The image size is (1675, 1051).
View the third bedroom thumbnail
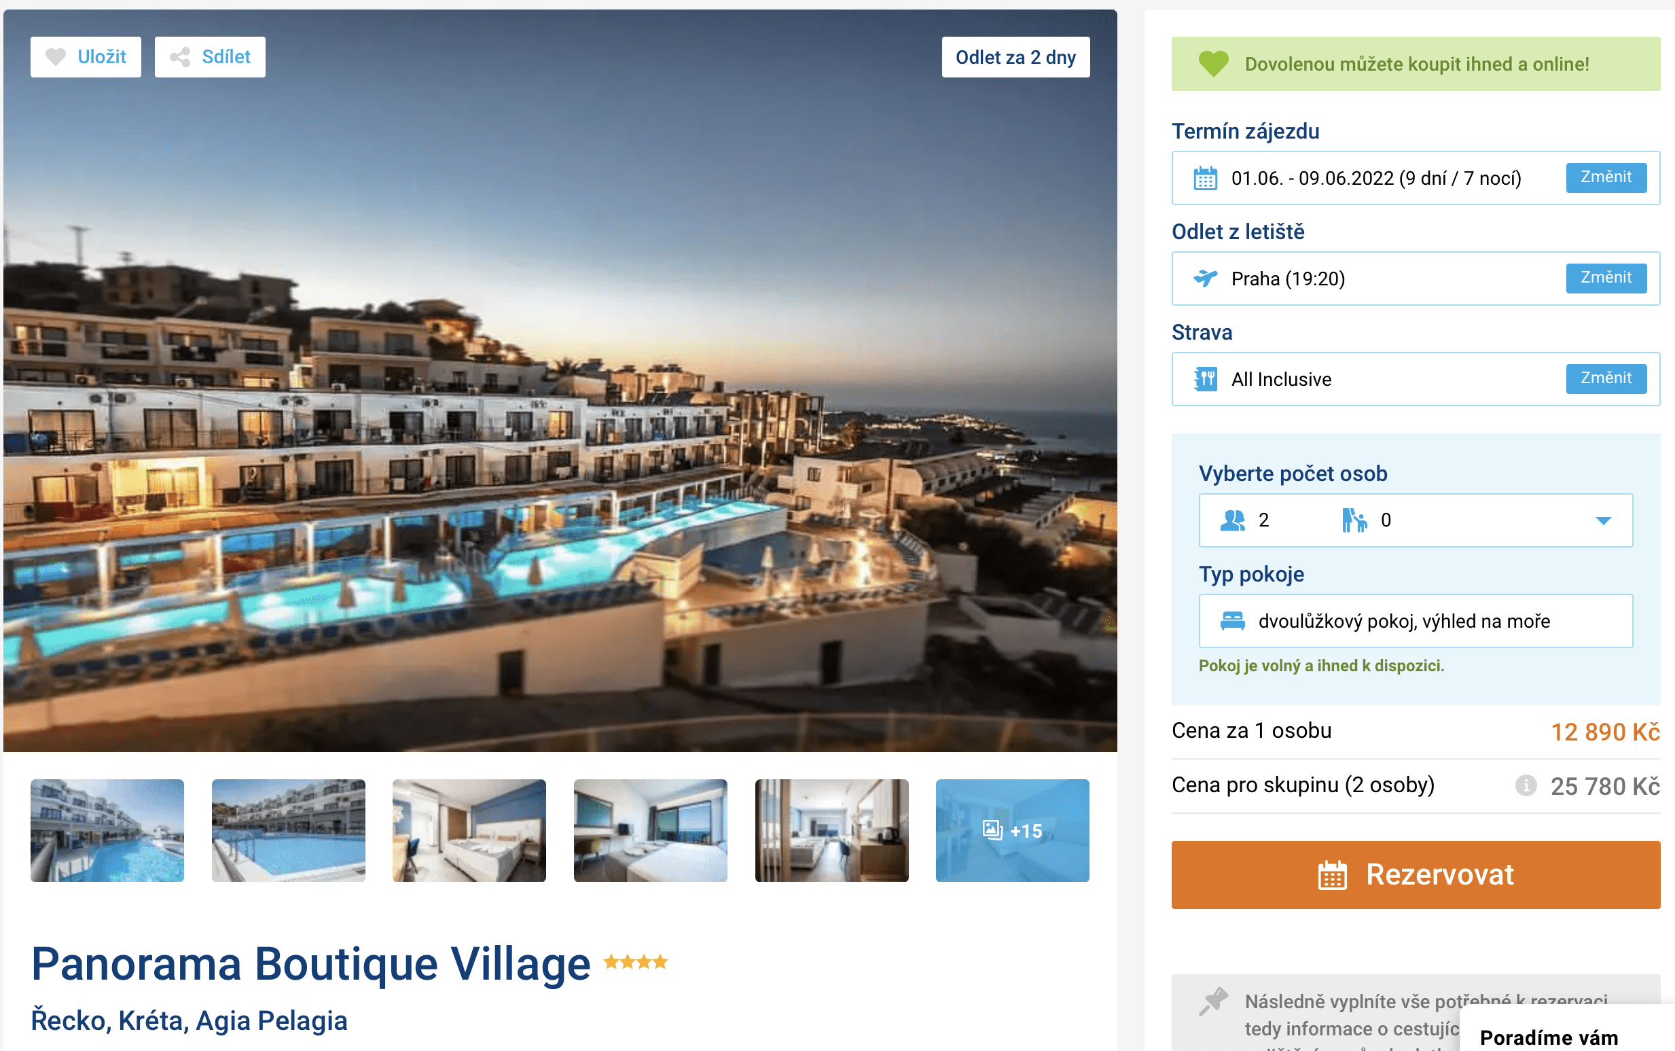click(831, 830)
